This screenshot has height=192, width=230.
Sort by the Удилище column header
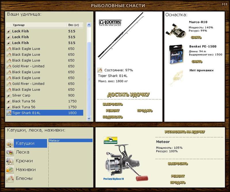point(39,25)
